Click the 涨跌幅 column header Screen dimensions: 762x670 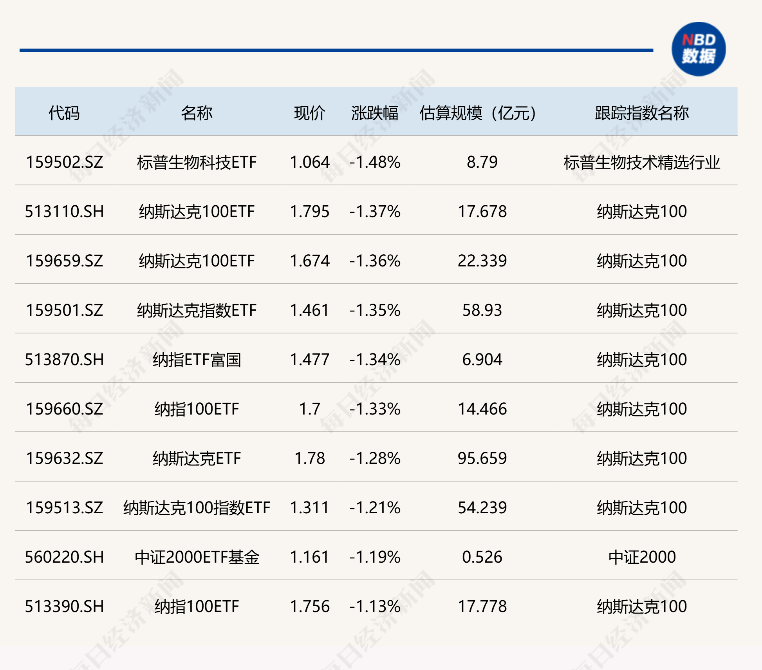(375, 113)
